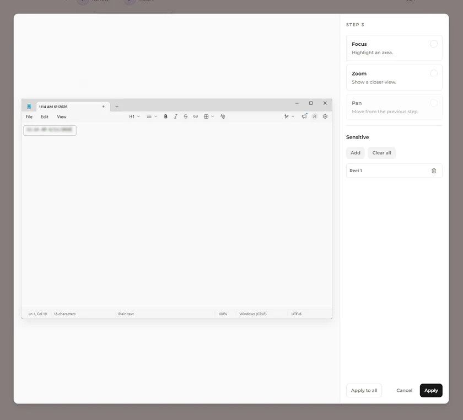This screenshot has width=463, height=420.
Task: Open the AI rewrite tool dropdown
Action: 289,116
